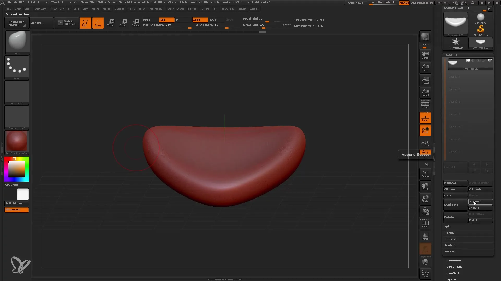Expand the Split SubTool options
Viewport: 501px width, 281px height.
(448, 226)
